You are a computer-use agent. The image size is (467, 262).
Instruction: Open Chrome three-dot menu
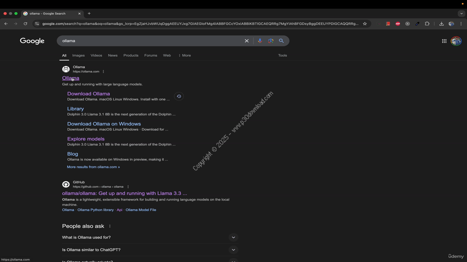pos(461,24)
